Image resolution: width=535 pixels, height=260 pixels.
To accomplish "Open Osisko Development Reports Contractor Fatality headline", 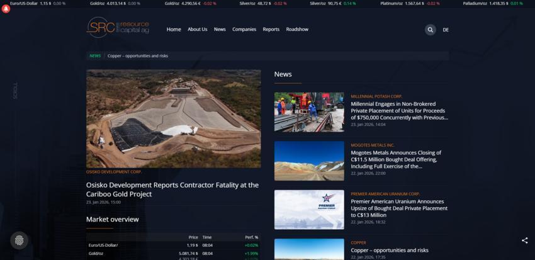I will click(x=172, y=189).
